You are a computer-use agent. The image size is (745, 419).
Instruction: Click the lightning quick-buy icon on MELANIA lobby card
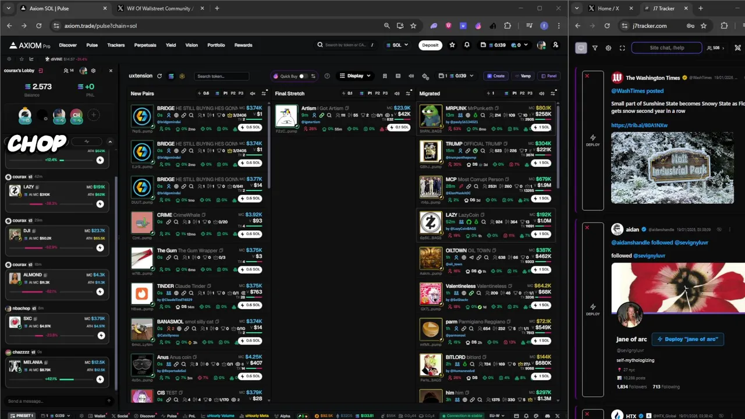(x=100, y=379)
